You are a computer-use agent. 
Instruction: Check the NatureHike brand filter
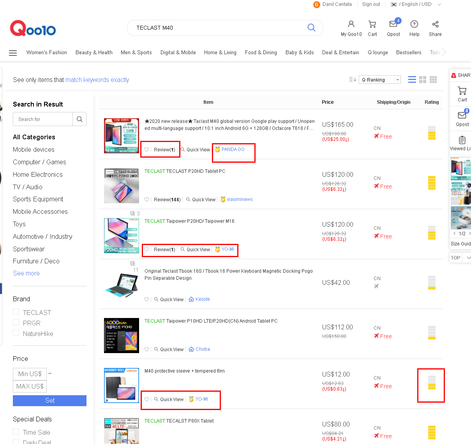pos(16,333)
